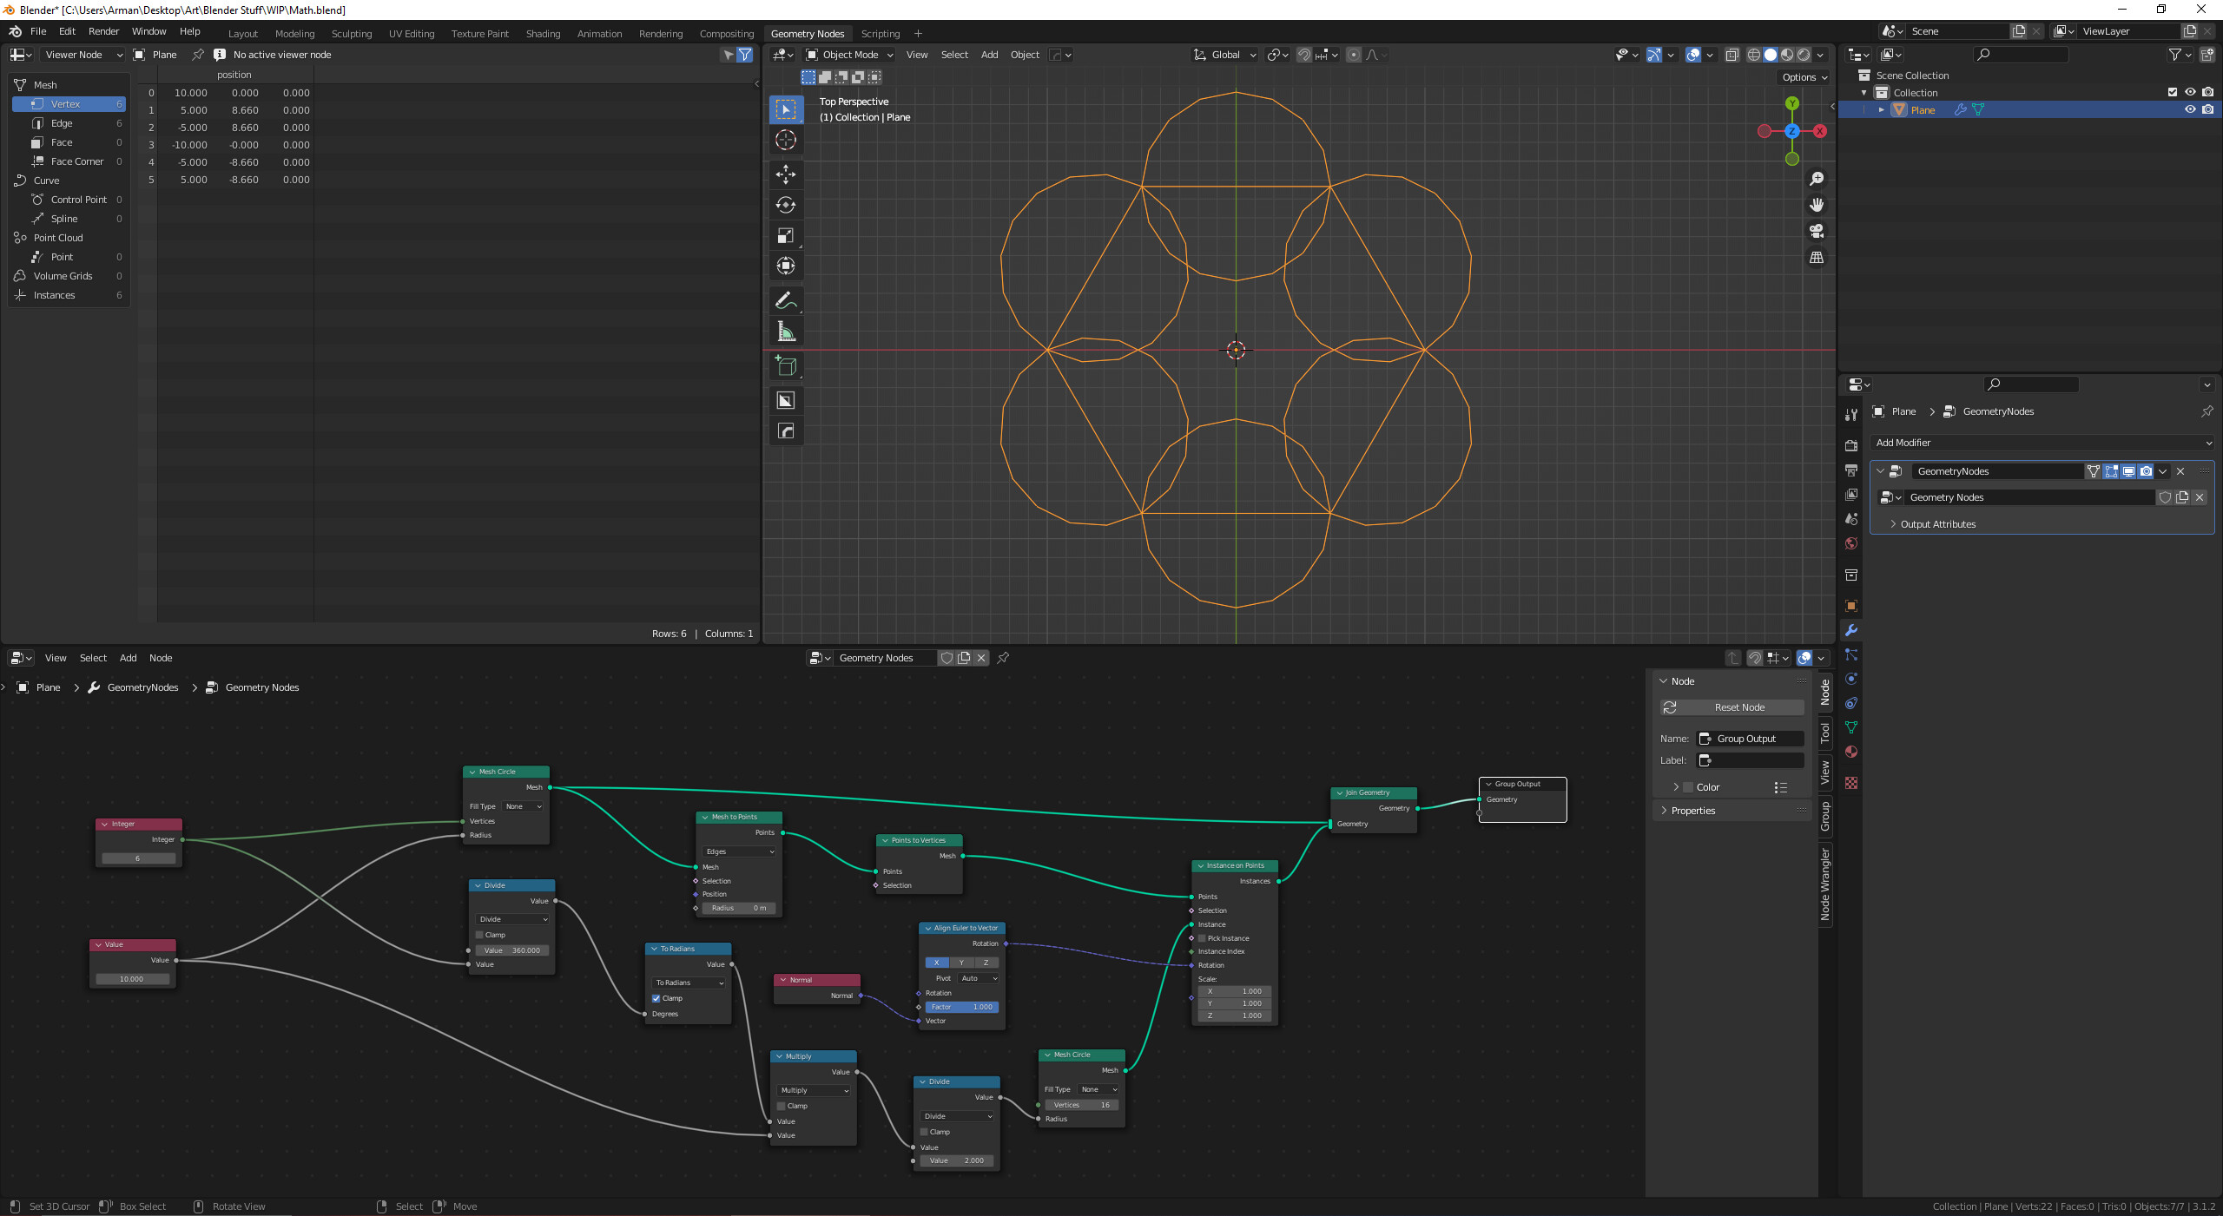Switch to the Scripting workspace tab
Screen dimensions: 2223x1216
(880, 34)
